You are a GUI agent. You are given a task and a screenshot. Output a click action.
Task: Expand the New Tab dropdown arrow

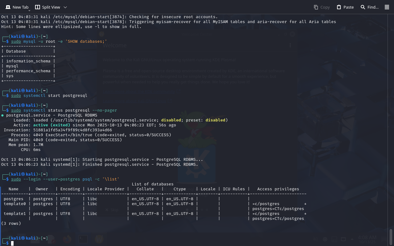(29, 10)
